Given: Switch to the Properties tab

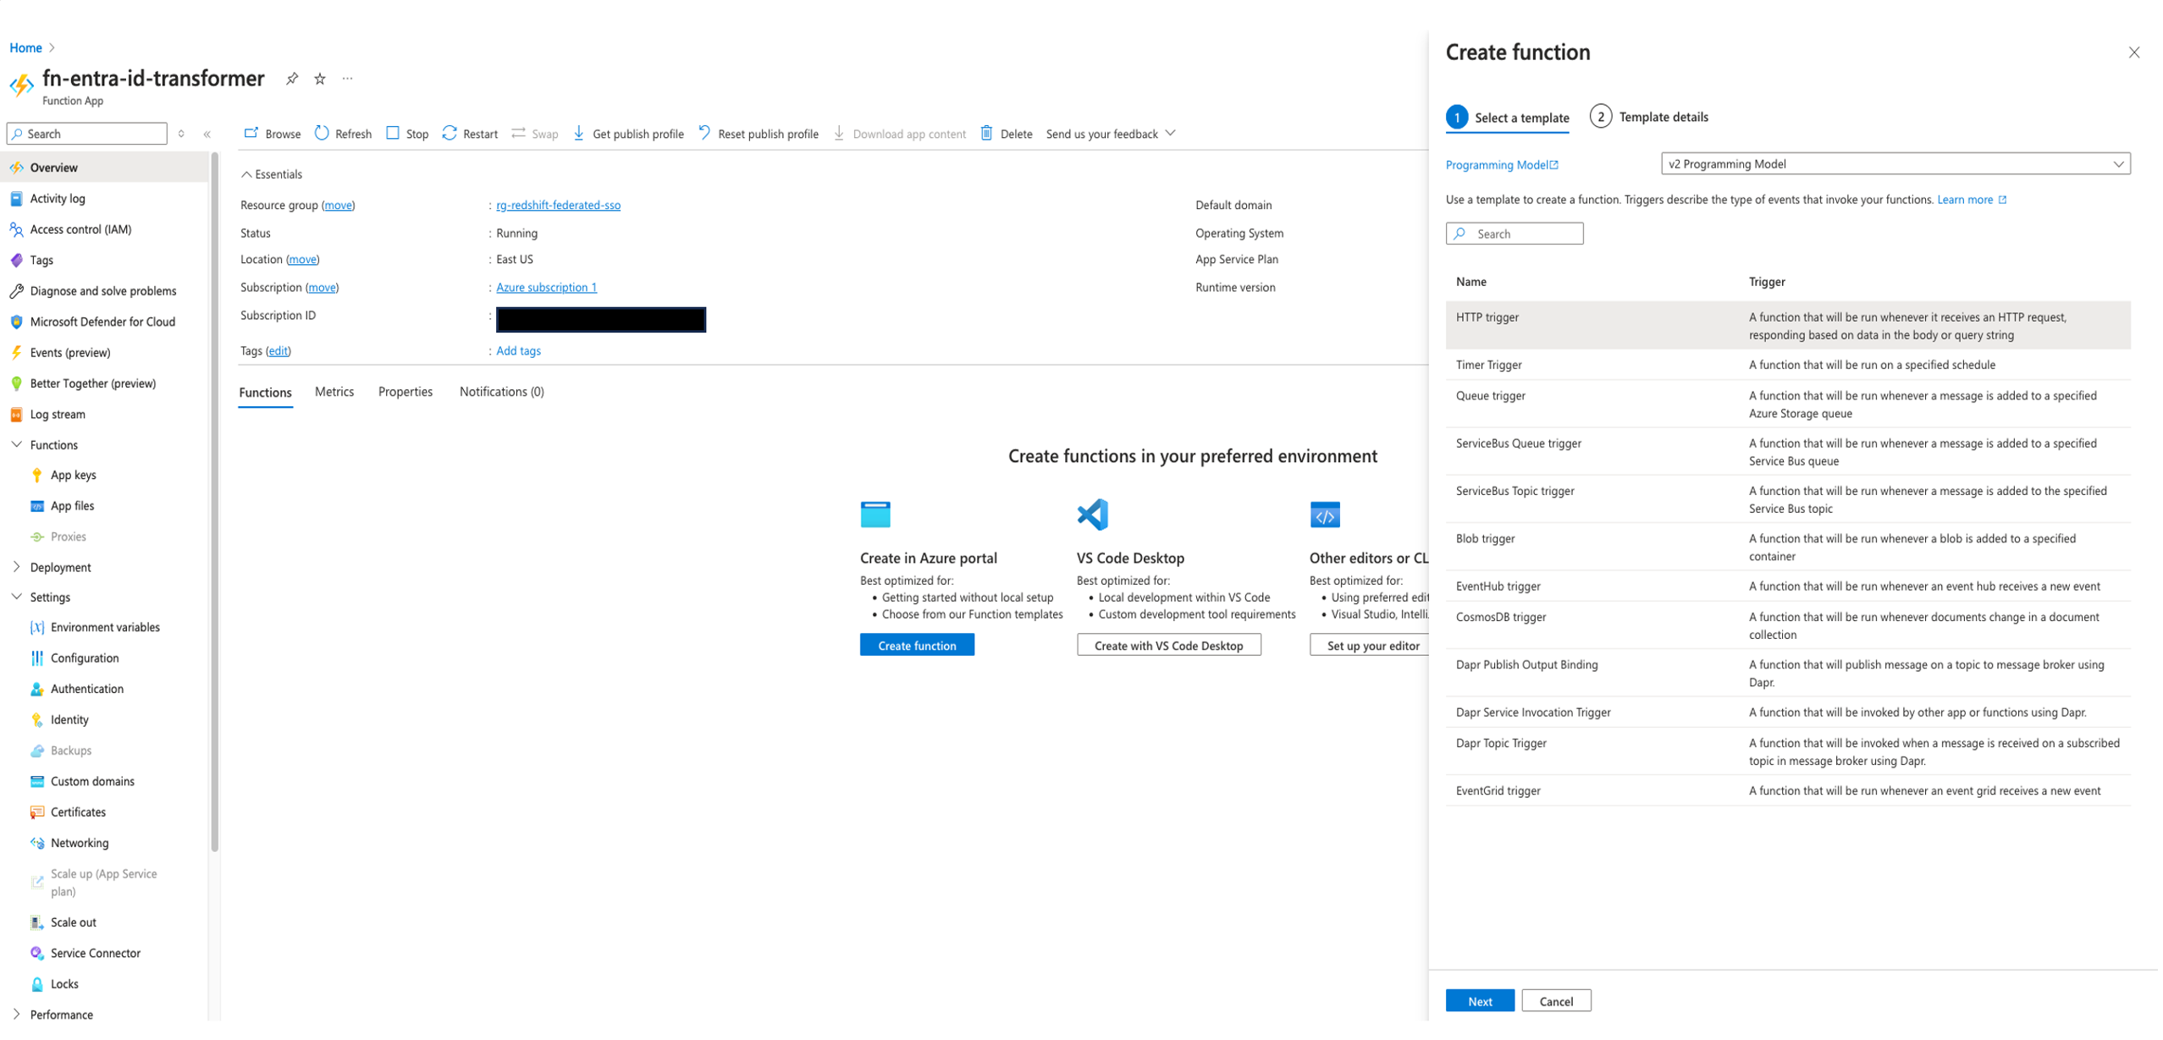Looking at the screenshot, I should (x=405, y=392).
